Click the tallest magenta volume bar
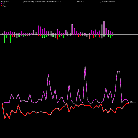Viewport: 138px width, 138px height. pyautogui.click(x=104, y=28)
